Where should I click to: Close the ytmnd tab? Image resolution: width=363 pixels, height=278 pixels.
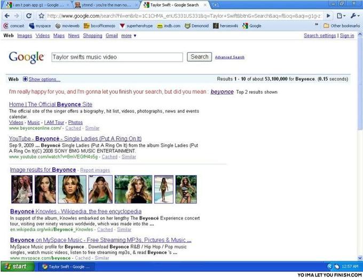pos(136,5)
